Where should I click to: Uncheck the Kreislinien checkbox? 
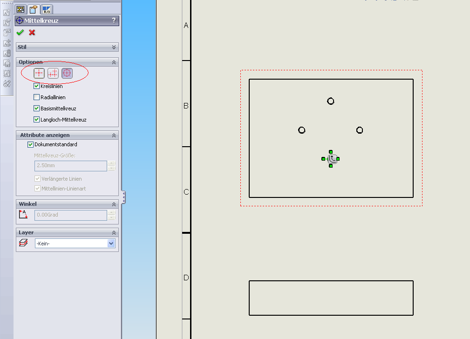(37, 86)
